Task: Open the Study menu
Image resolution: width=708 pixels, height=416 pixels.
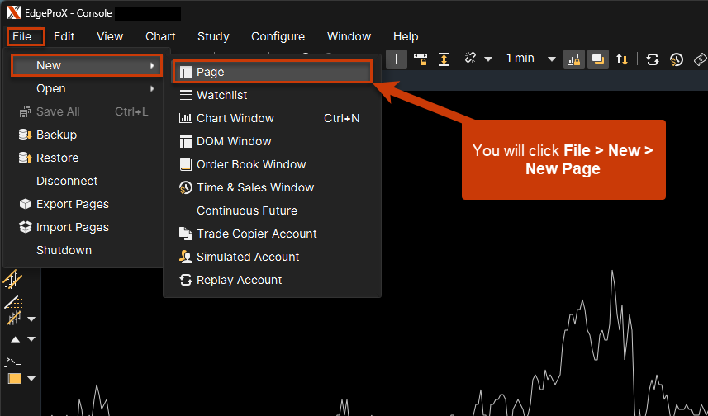Action: (x=213, y=36)
